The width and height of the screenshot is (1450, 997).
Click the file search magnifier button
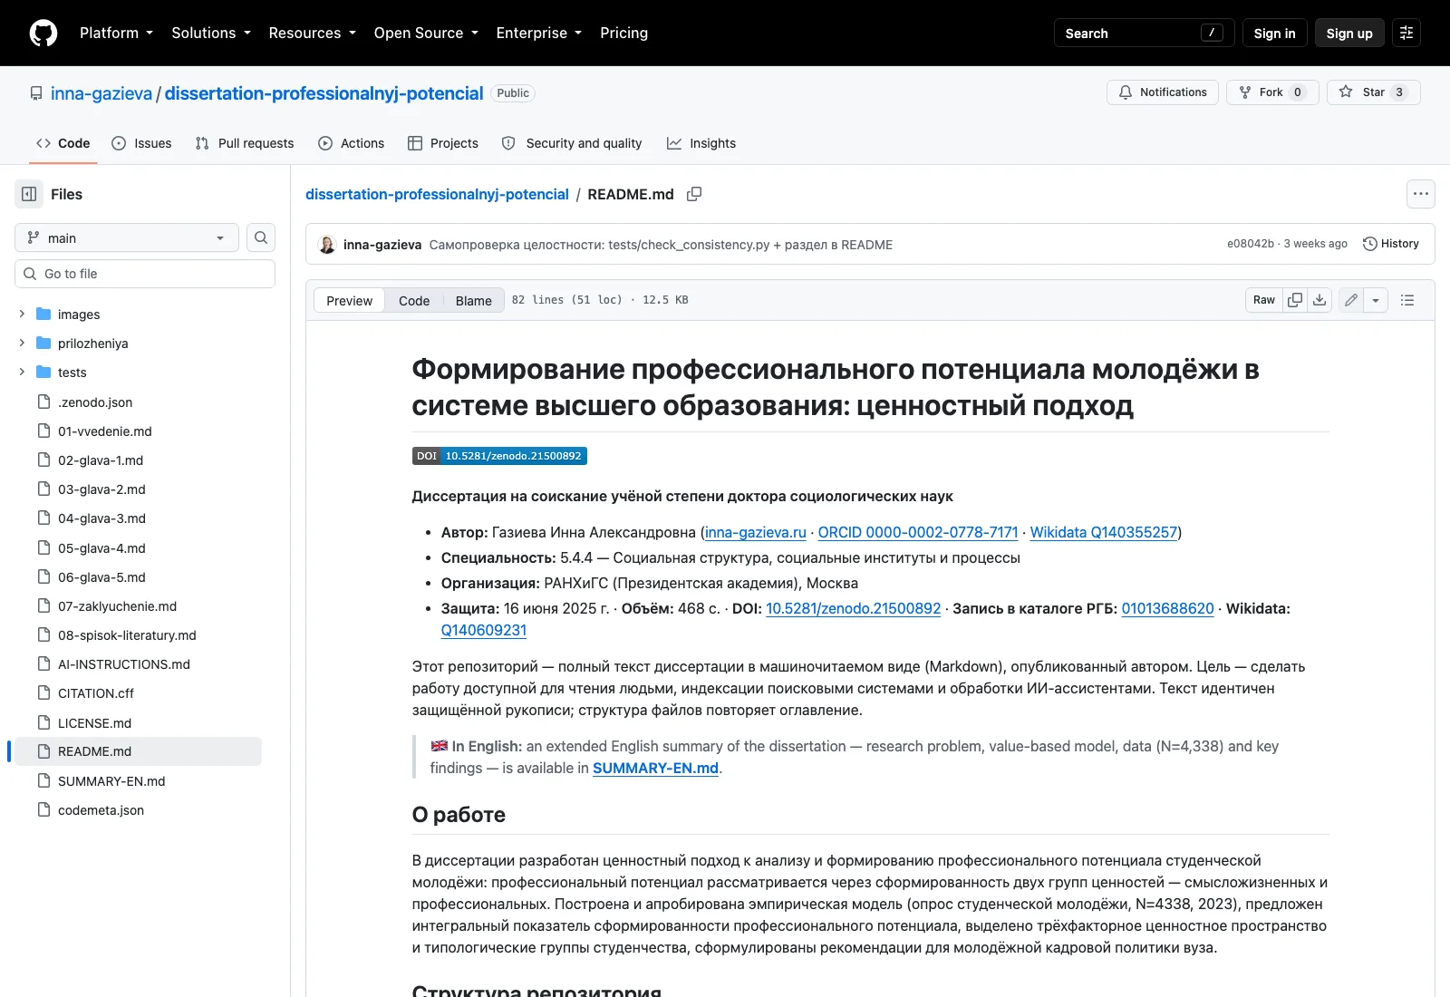coord(261,237)
